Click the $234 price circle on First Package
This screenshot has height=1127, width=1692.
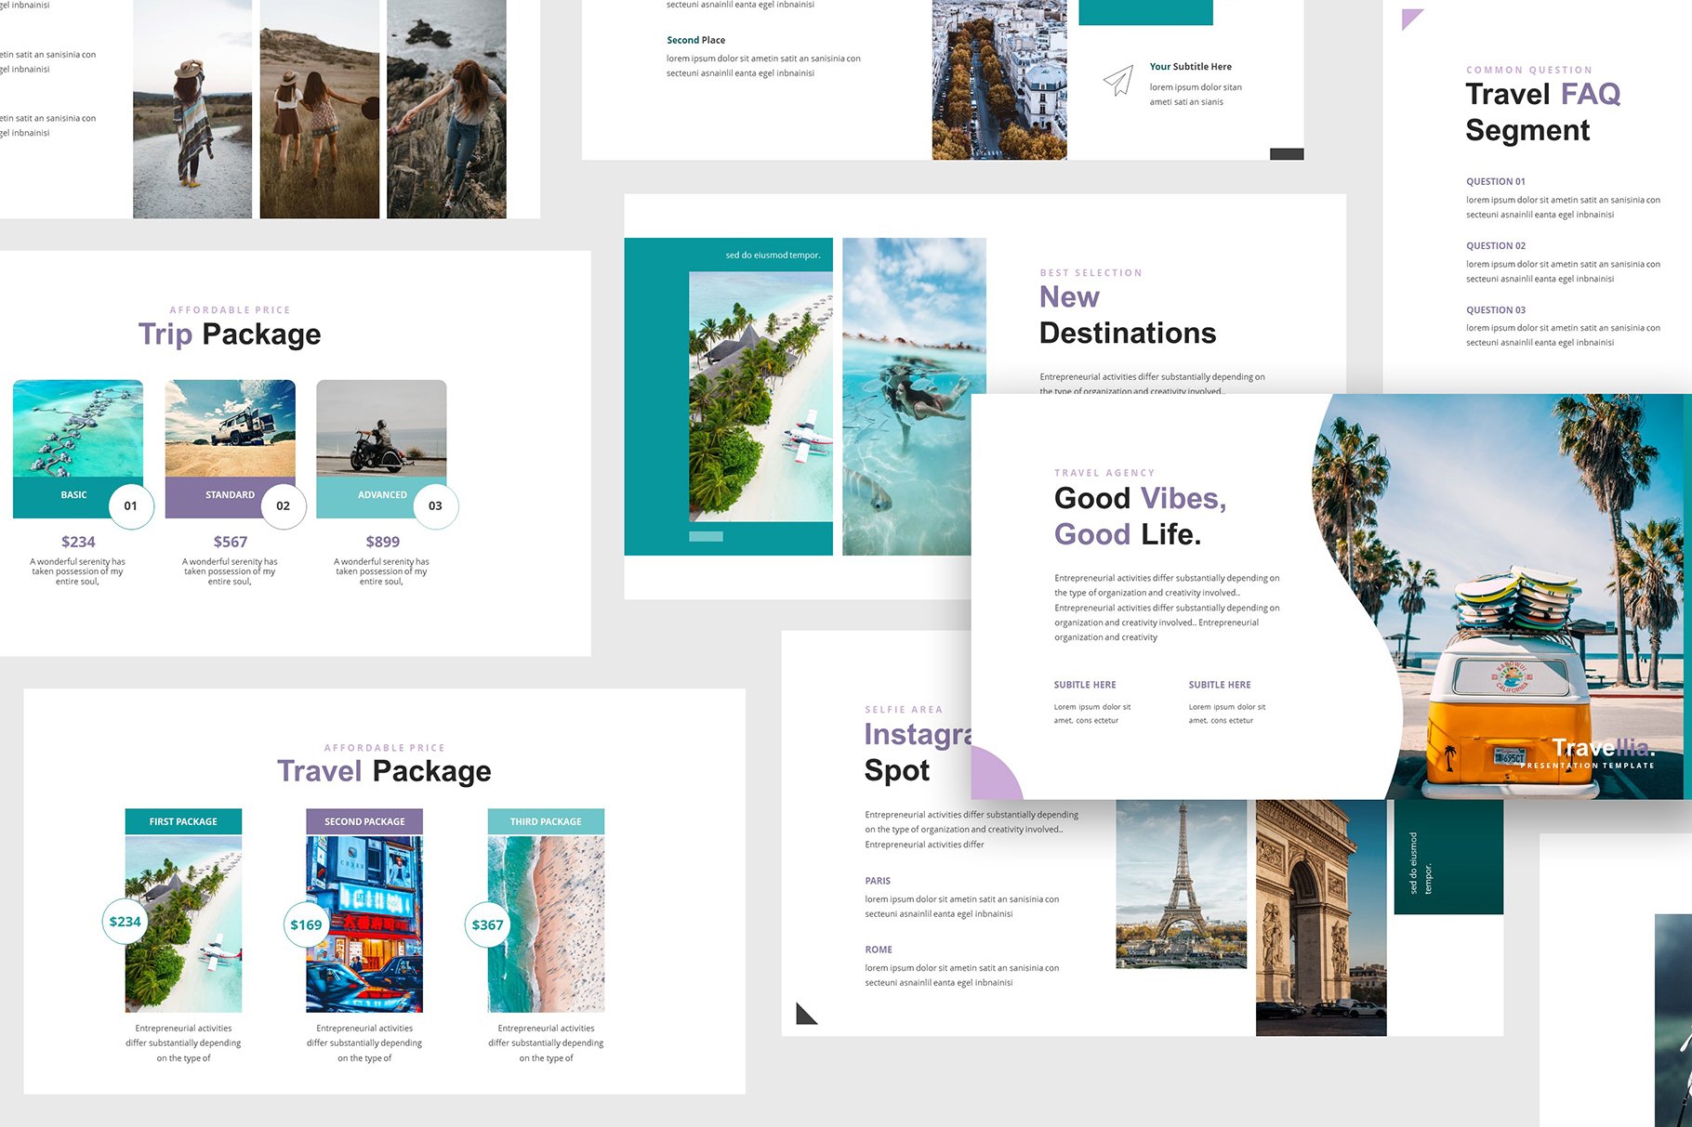pos(125,921)
